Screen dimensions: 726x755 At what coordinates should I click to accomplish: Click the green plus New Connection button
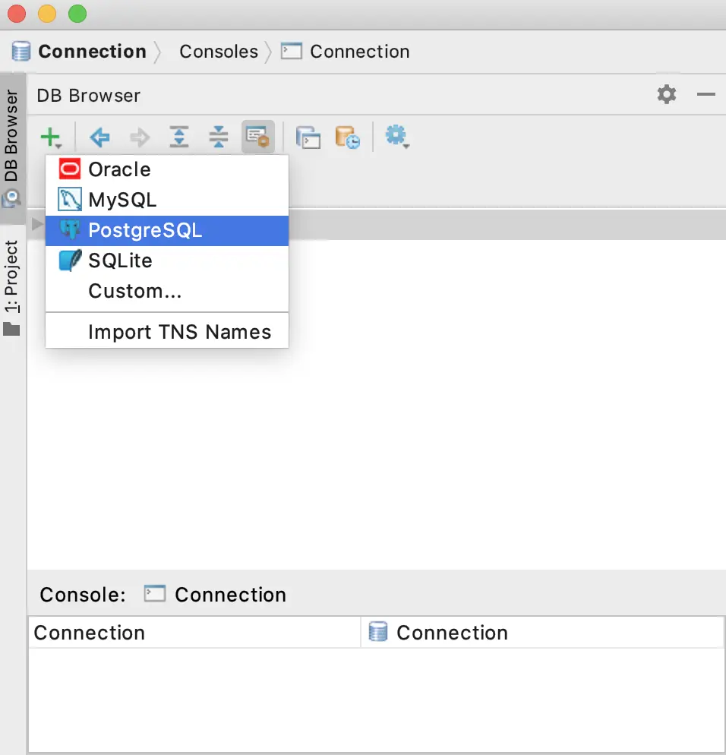[51, 137]
